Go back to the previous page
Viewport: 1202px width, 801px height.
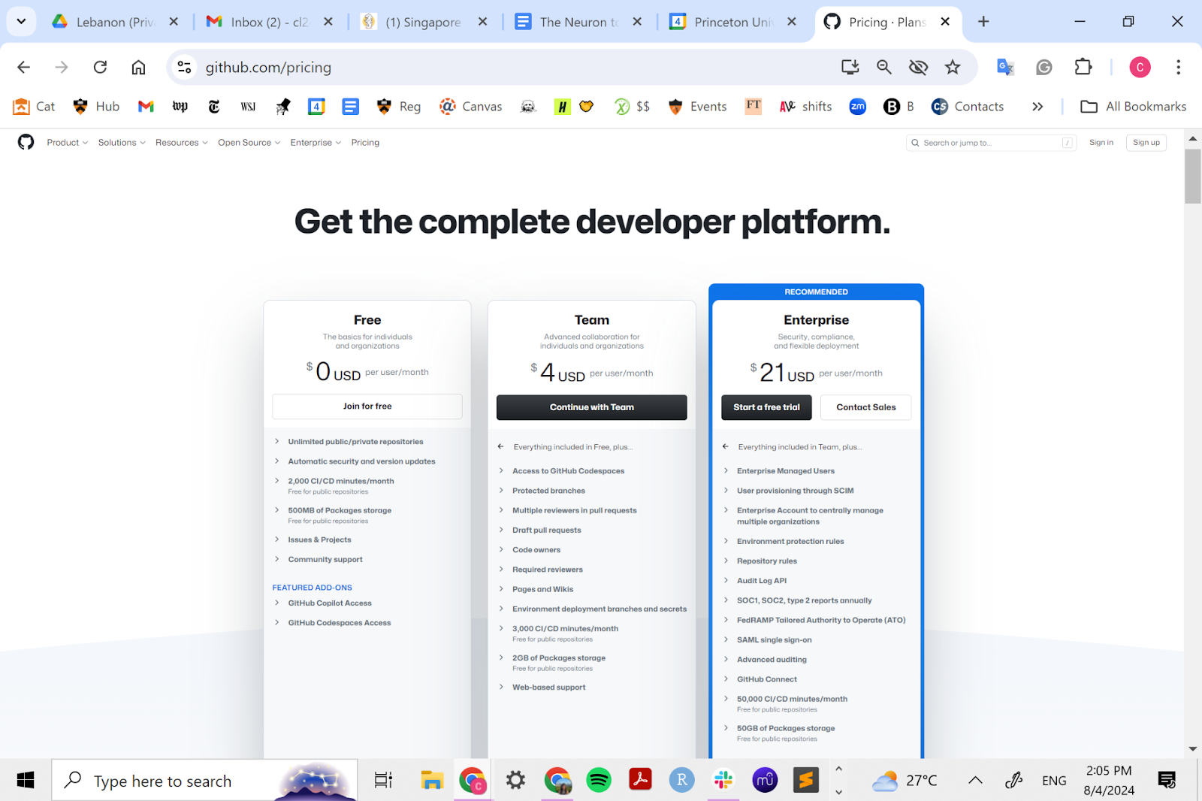(x=24, y=68)
